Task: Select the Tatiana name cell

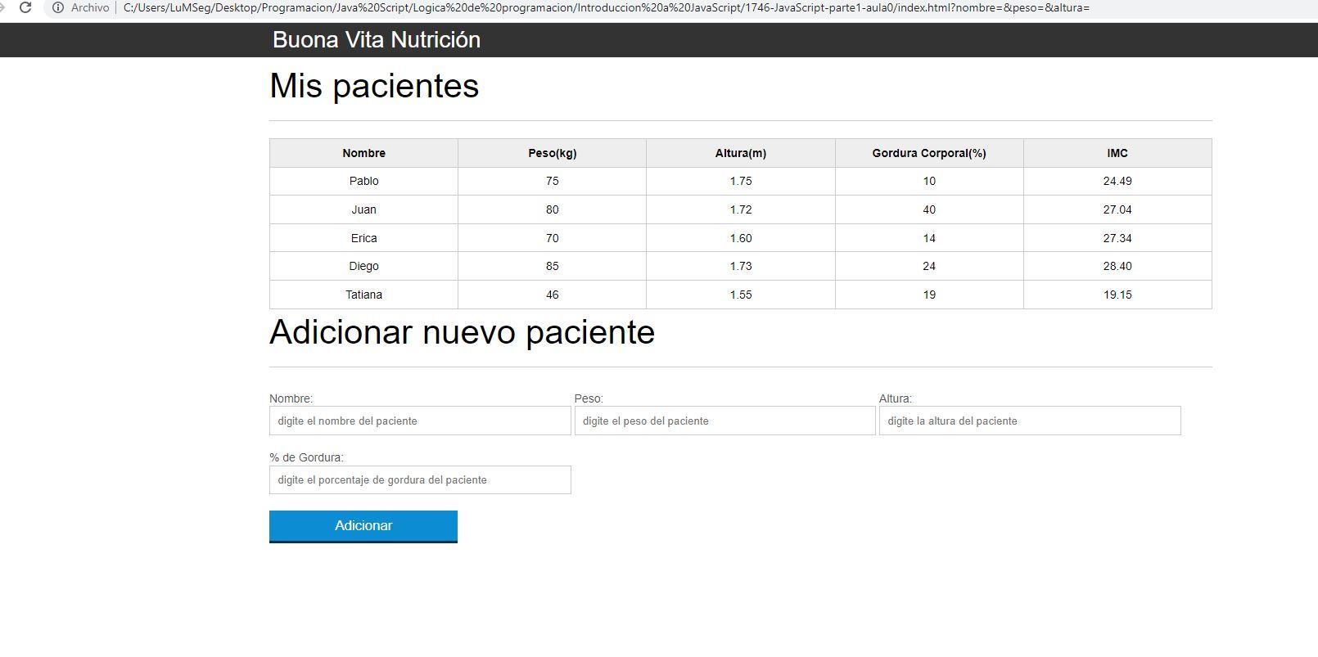Action: [364, 295]
